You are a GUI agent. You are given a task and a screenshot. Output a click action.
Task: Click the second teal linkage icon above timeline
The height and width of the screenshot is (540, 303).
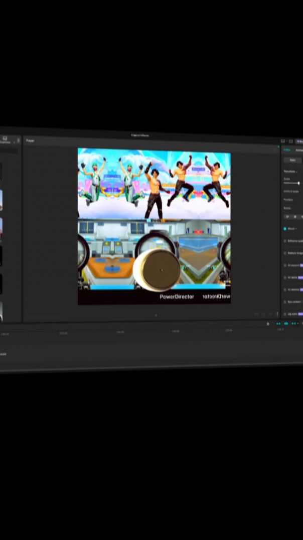click(286, 324)
